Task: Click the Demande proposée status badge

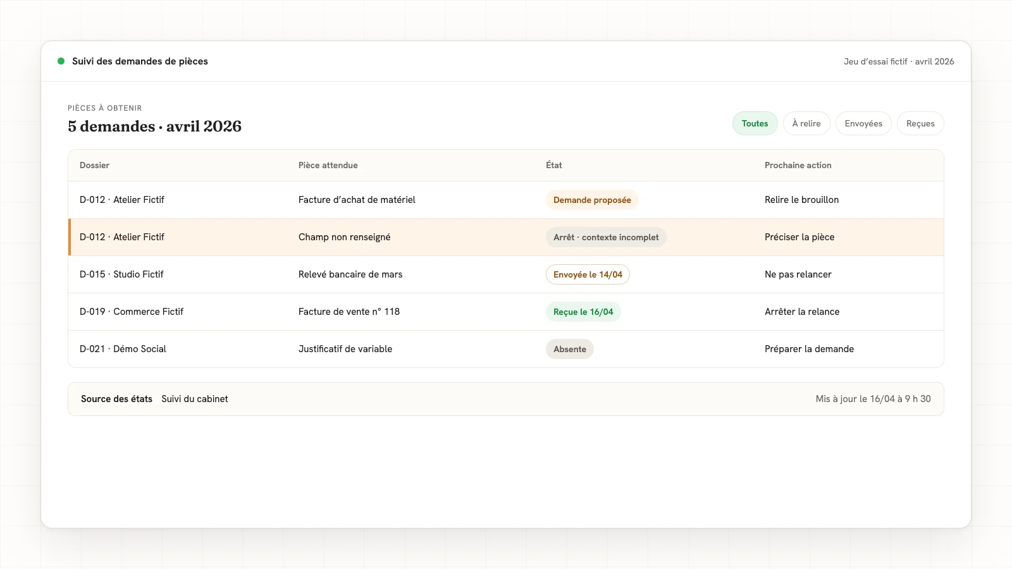Action: (592, 200)
